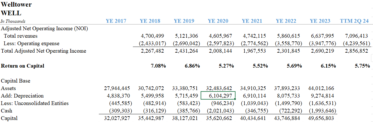
Task: Select total revenues value 4,605,967
Action: 221,36
